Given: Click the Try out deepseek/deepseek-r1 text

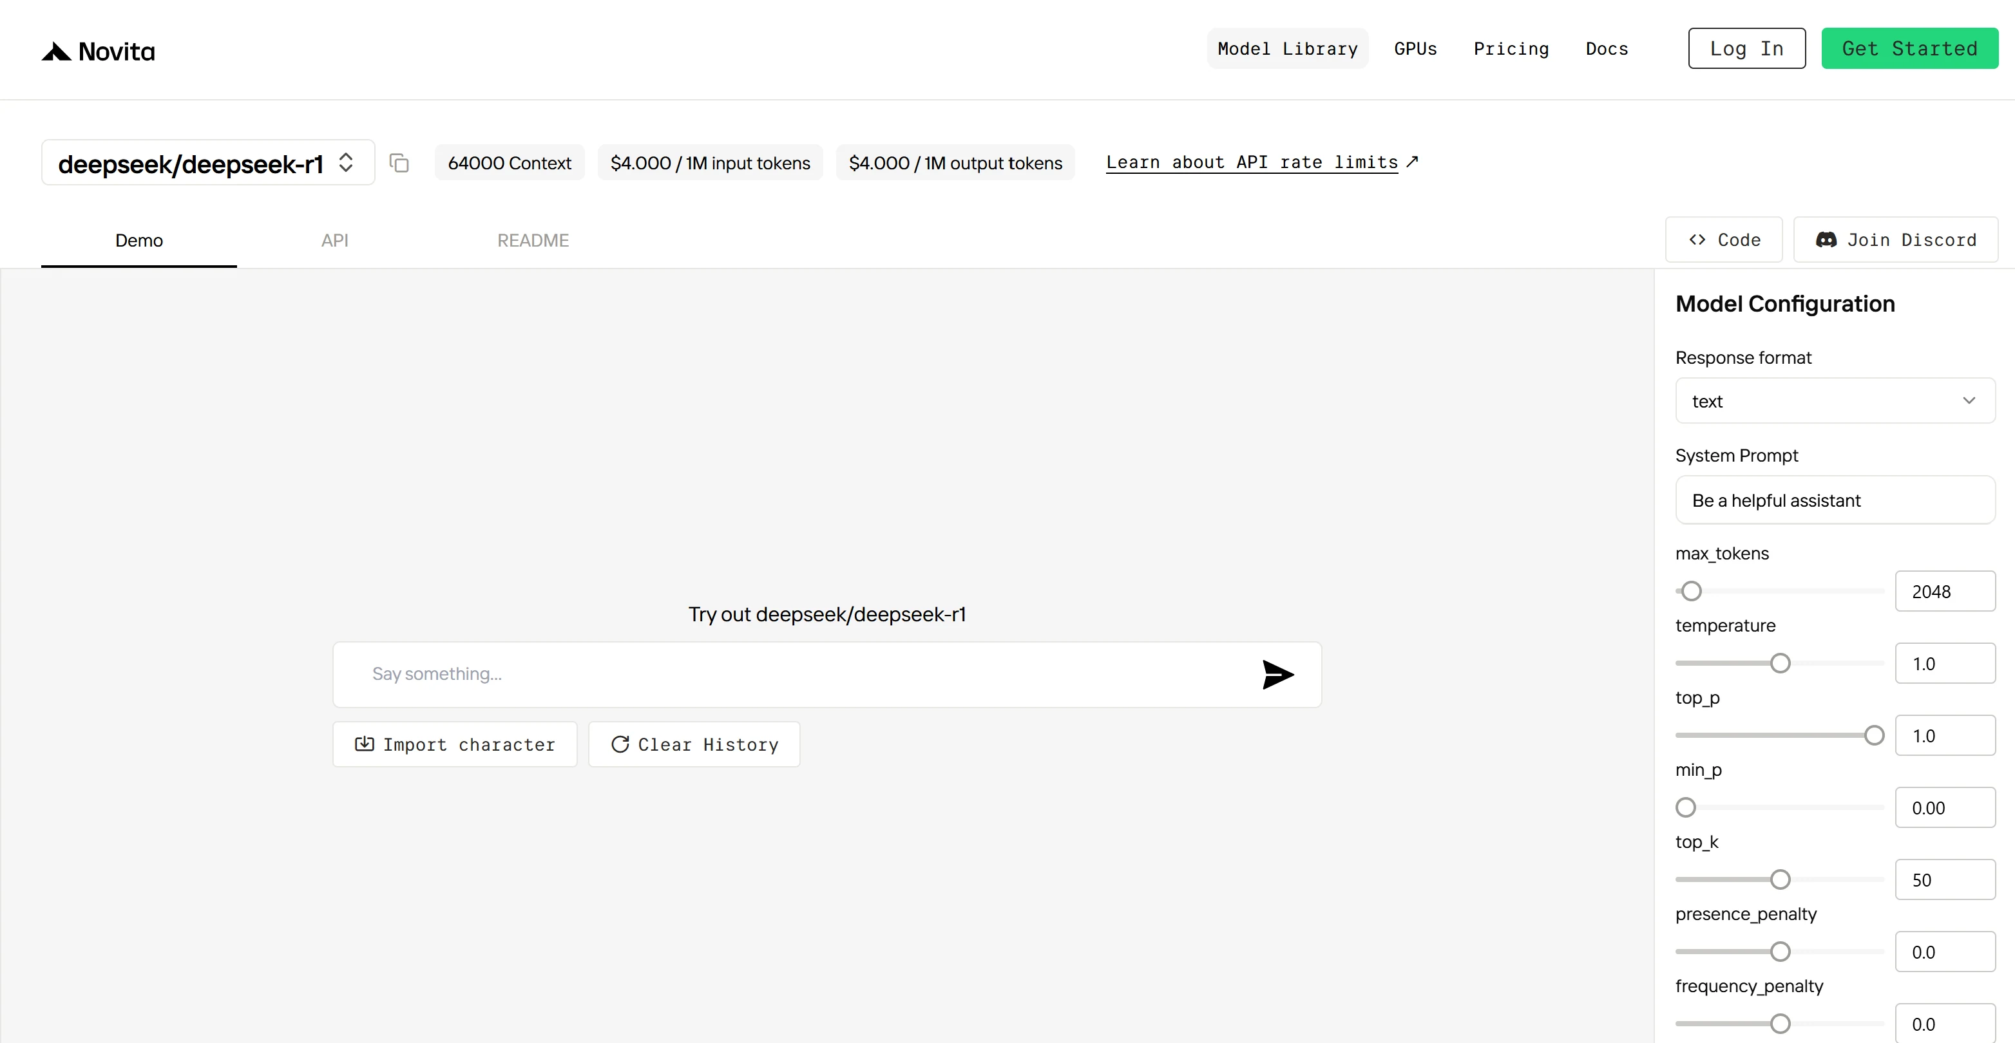Looking at the screenshot, I should 827,615.
